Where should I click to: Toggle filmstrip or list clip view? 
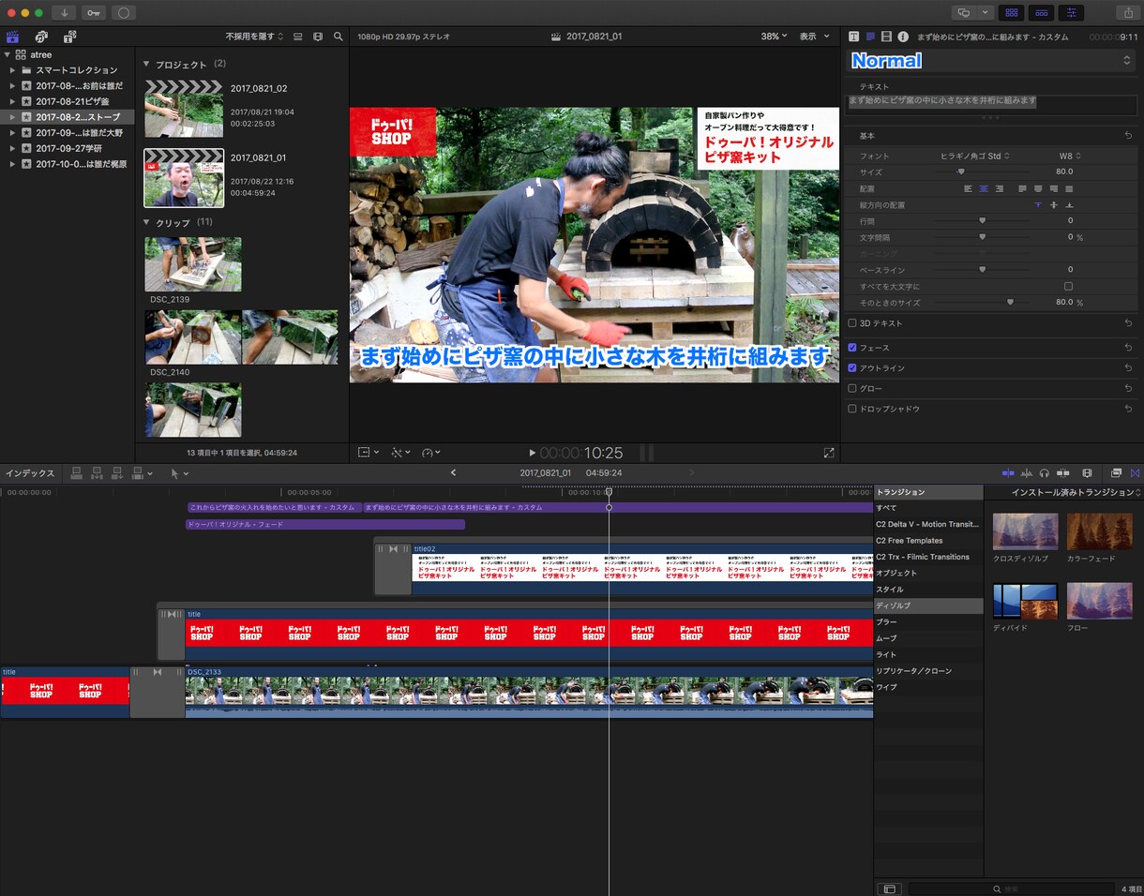pyautogui.click(x=297, y=37)
